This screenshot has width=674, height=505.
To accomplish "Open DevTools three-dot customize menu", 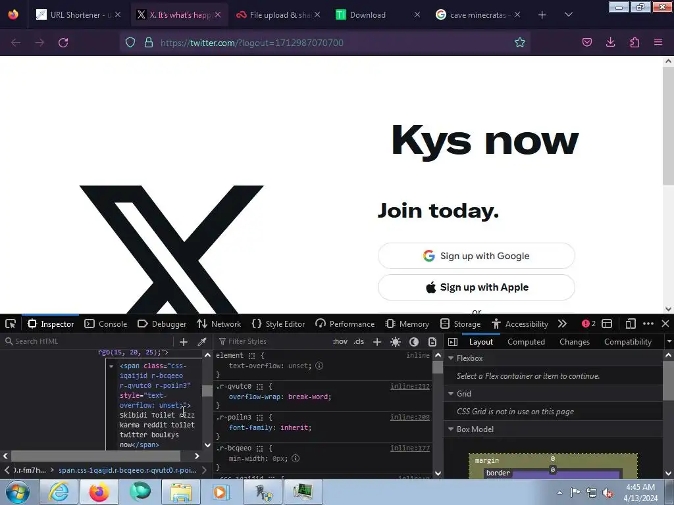I will 648,324.
